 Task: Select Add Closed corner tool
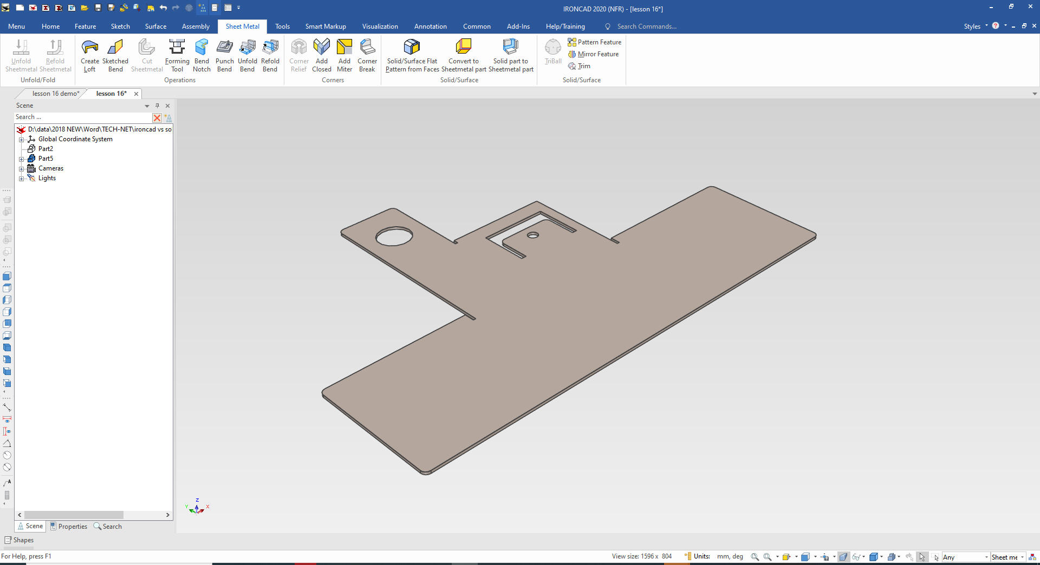click(322, 56)
